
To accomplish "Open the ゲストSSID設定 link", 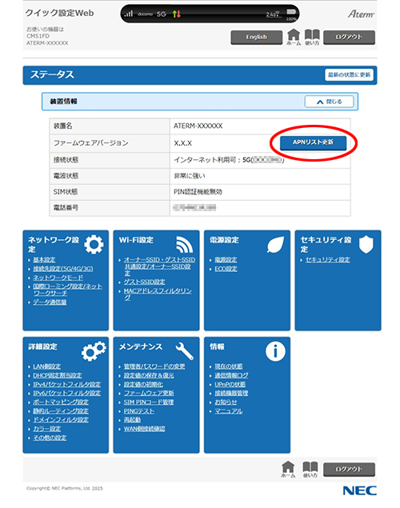I will click(145, 282).
